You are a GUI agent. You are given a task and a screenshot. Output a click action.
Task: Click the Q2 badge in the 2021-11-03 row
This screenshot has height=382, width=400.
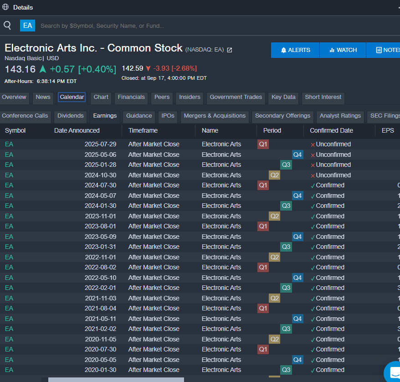(275, 298)
